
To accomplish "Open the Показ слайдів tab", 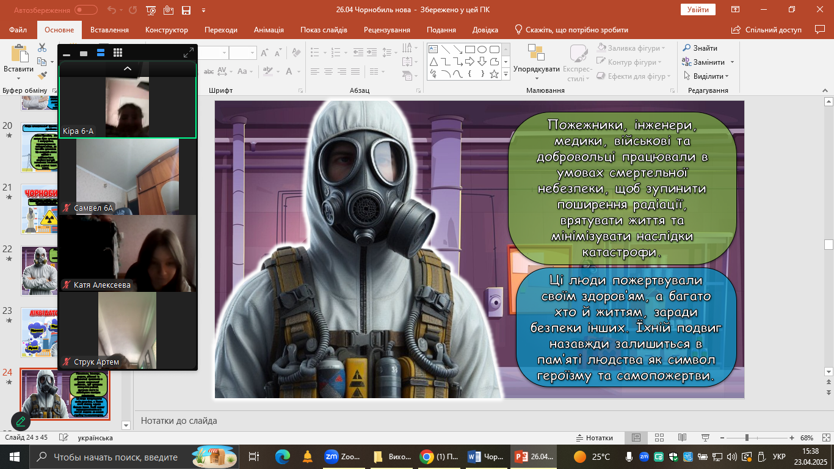I will click(324, 30).
